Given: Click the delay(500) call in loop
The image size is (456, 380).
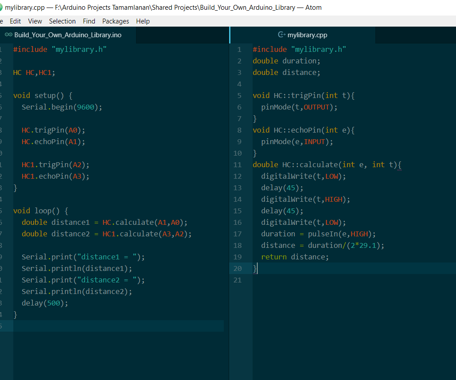Looking at the screenshot, I should [x=45, y=303].
